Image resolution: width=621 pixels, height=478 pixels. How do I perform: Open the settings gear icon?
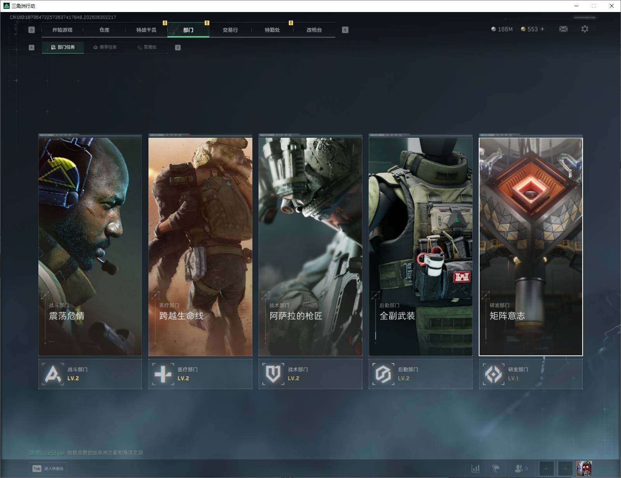tap(585, 29)
